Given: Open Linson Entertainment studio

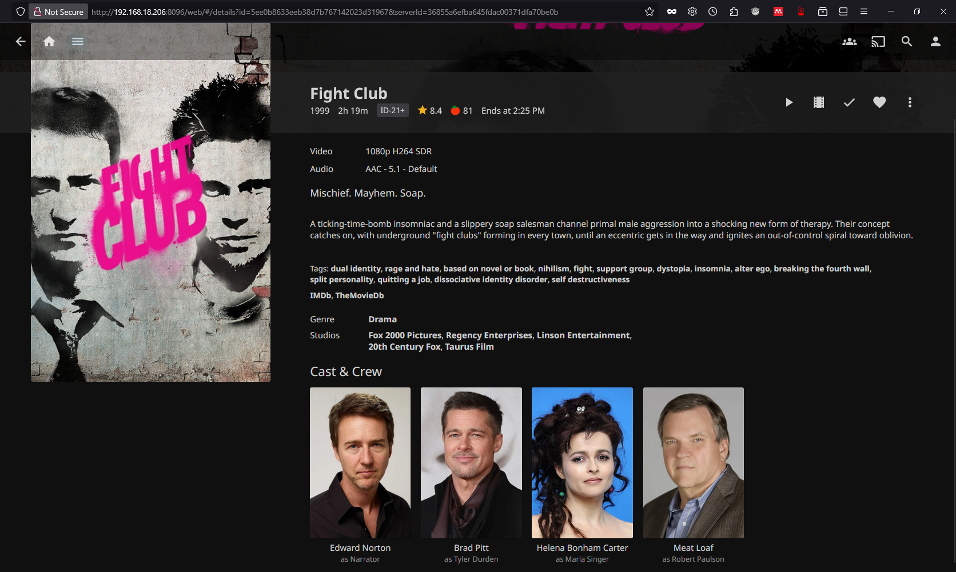Looking at the screenshot, I should 583,335.
